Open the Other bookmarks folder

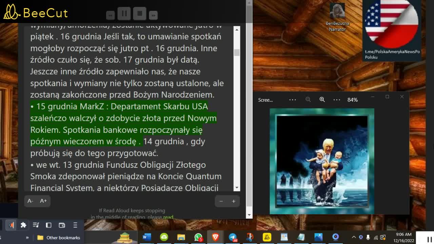(59, 238)
